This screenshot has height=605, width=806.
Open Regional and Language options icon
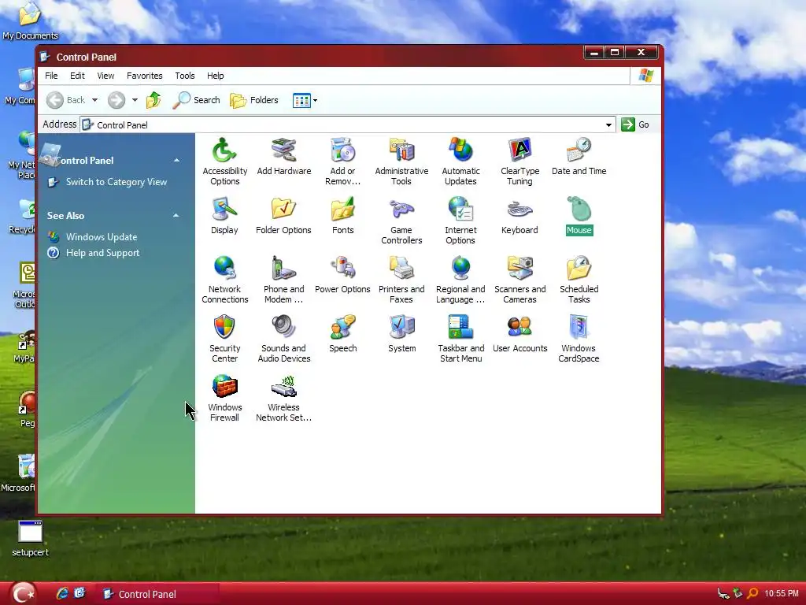click(x=460, y=280)
